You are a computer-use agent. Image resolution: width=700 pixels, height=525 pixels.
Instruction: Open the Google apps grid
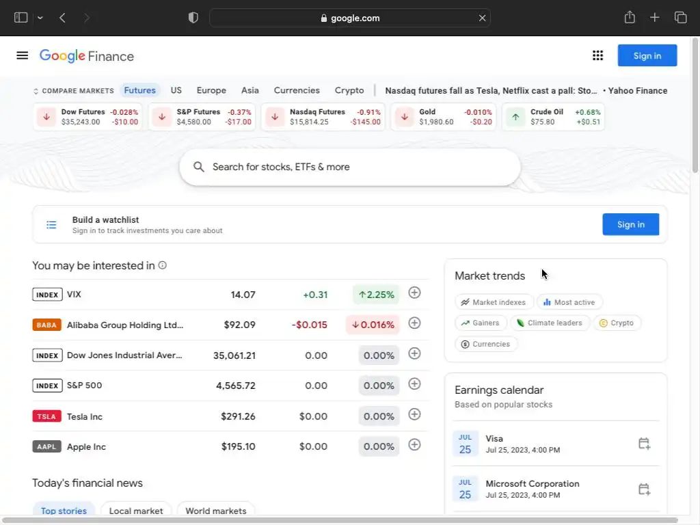coord(597,55)
